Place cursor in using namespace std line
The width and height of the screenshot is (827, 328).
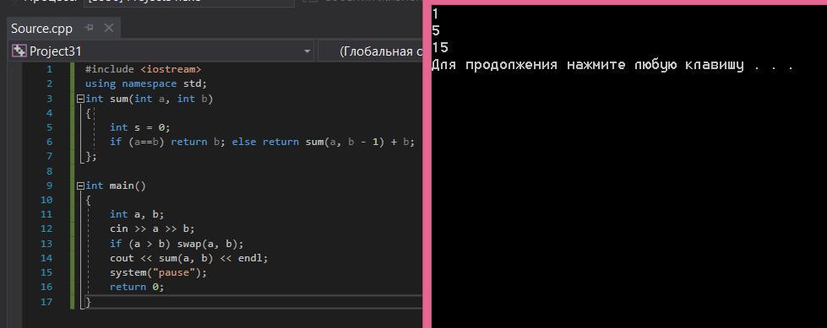coord(146,83)
